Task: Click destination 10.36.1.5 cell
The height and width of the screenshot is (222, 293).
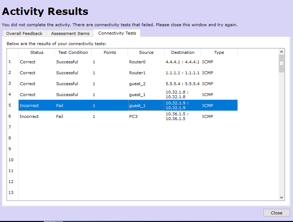Action: (182, 116)
